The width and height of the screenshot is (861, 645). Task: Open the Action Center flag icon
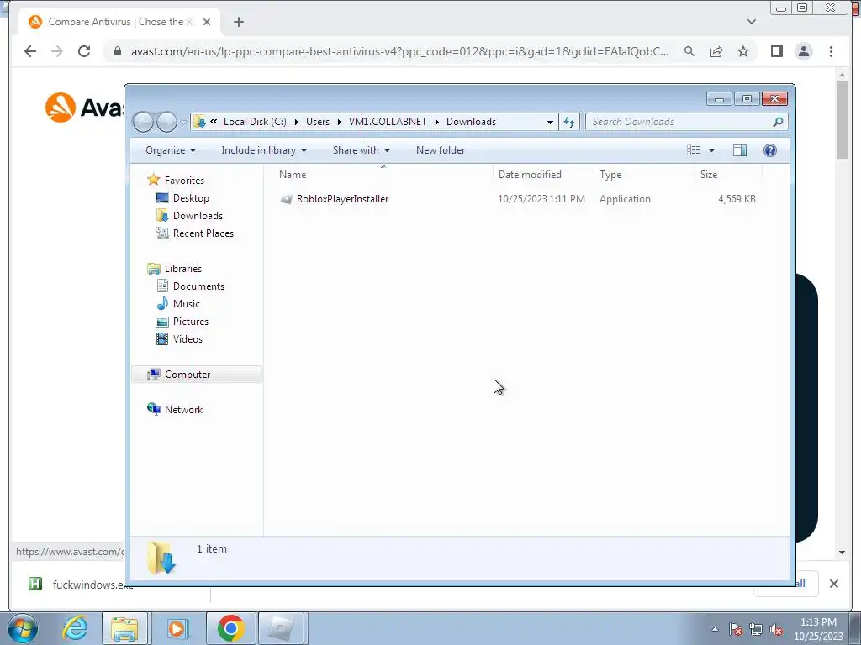736,630
